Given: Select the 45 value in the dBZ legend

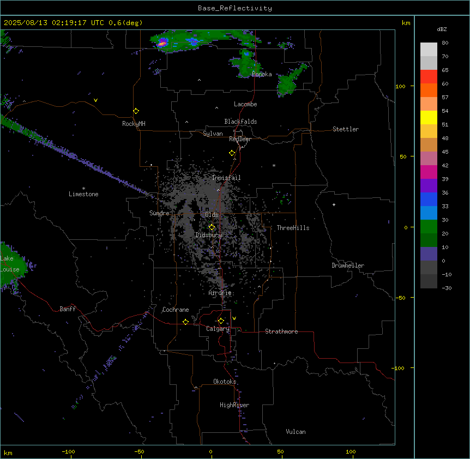Looking at the screenshot, I should coord(445,152).
